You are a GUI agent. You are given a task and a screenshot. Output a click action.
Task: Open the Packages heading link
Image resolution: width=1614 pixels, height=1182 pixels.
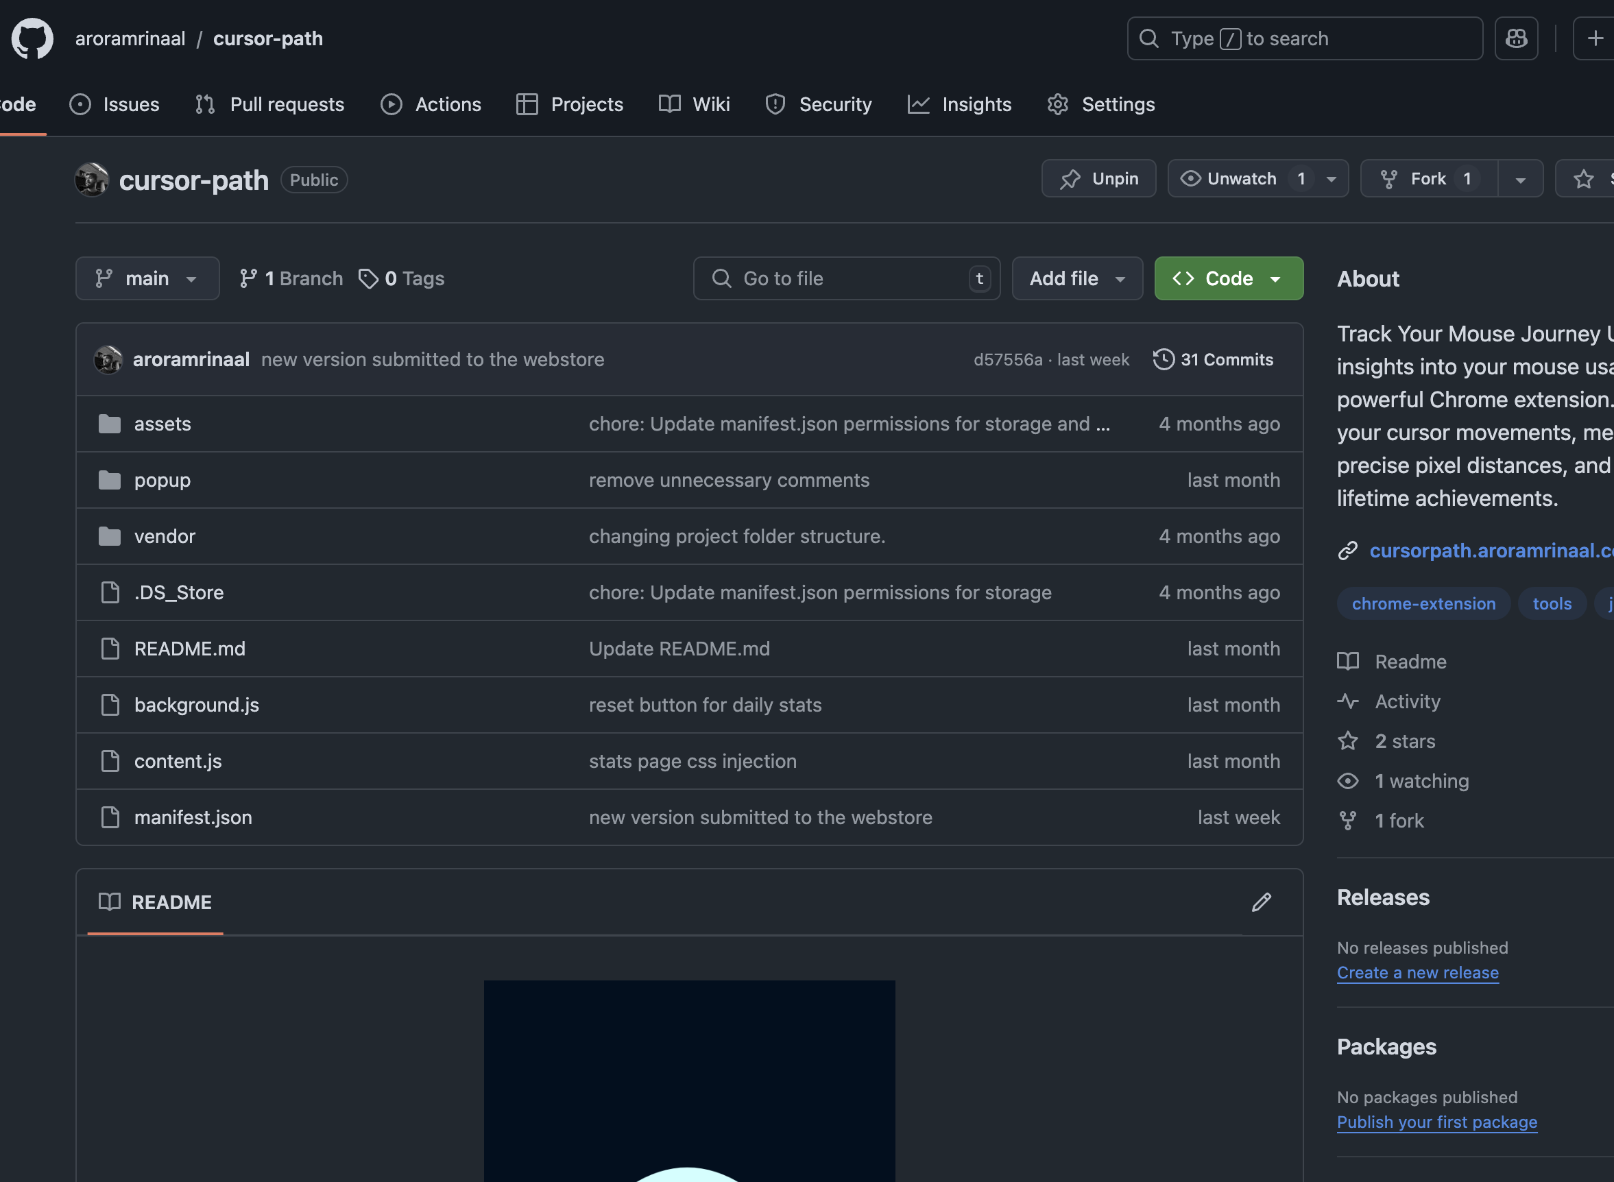[1386, 1048]
